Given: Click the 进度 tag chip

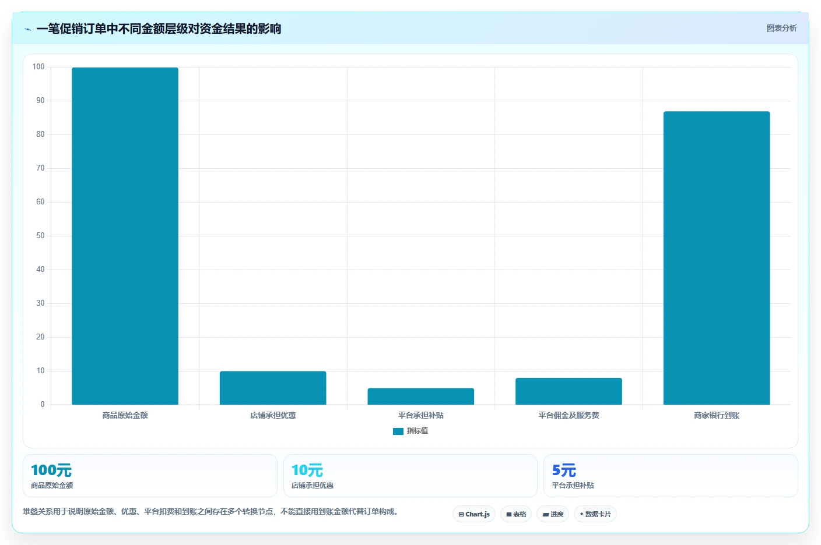Looking at the screenshot, I should 553,514.
